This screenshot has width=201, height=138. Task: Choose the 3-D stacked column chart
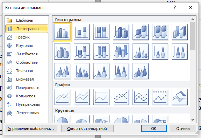[141, 32]
